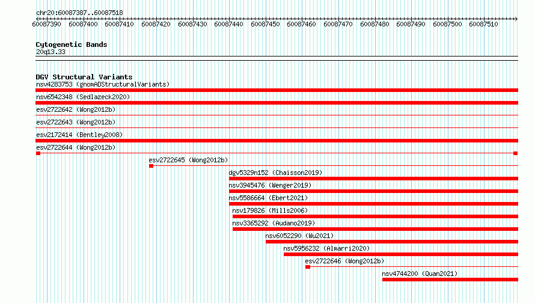Select the nsv6052290 (Wu2021) label
This screenshot has width=535, height=303.
tap(299, 236)
